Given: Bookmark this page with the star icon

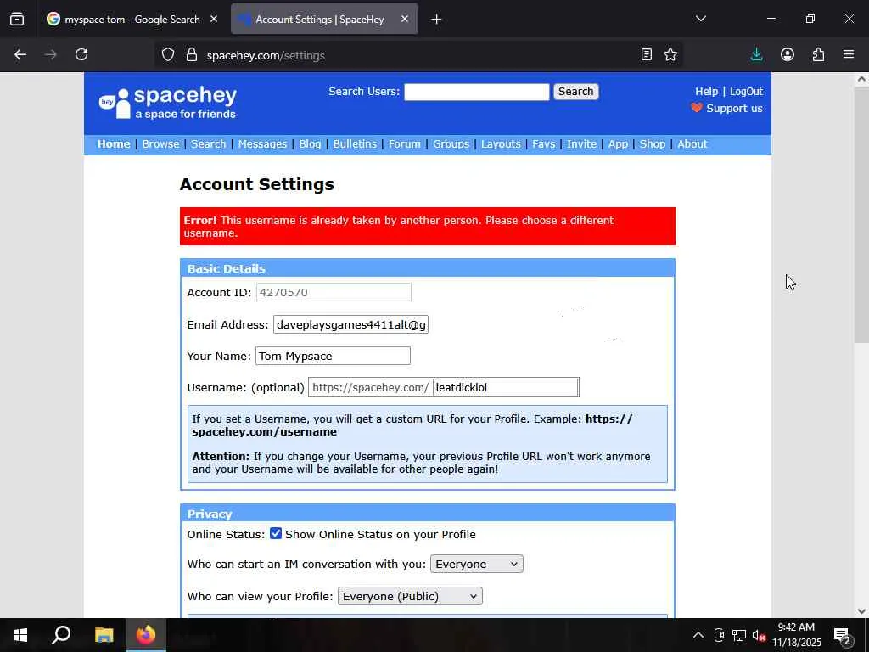Looking at the screenshot, I should [x=670, y=54].
